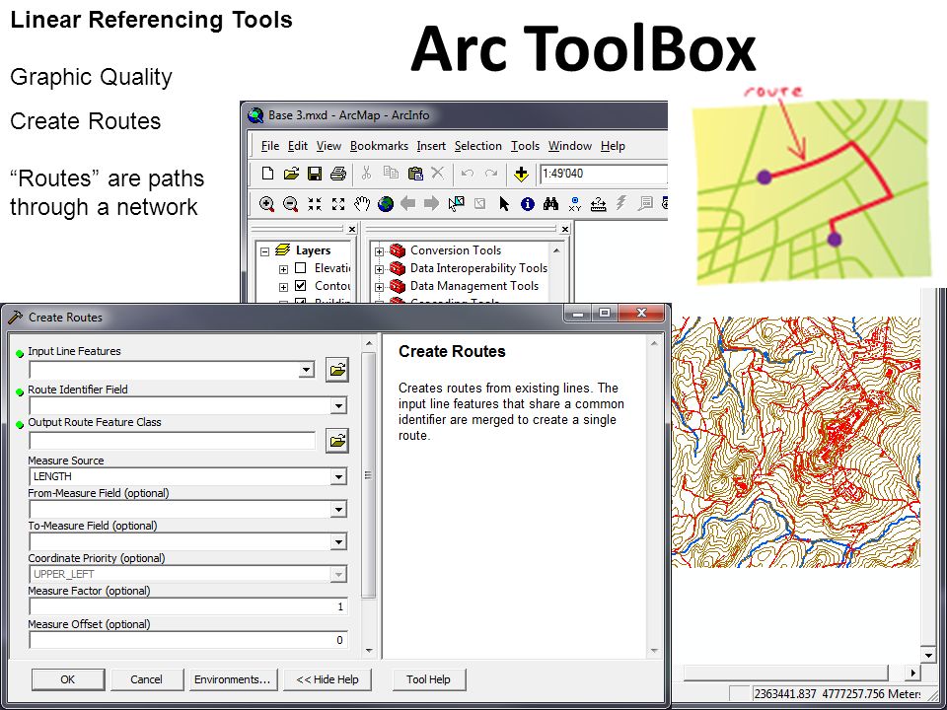Save the map with floppy disk icon
Viewport: 947px width, 710px height.
314,174
